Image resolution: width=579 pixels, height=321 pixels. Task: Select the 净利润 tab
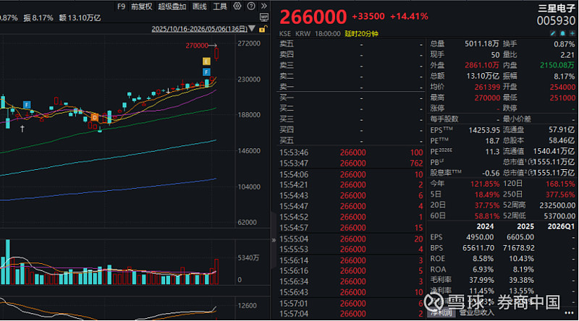pyautogui.click(x=441, y=313)
